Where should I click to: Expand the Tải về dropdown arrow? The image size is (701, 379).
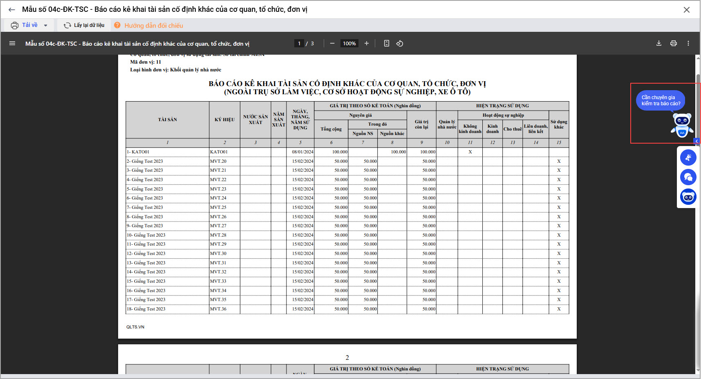pos(46,25)
